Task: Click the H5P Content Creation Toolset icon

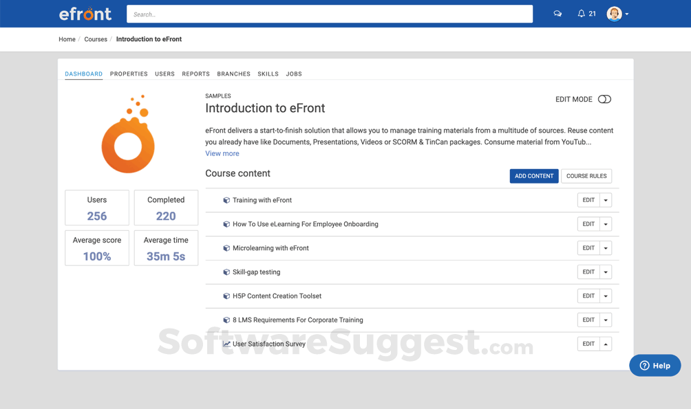Action: pyautogui.click(x=226, y=296)
